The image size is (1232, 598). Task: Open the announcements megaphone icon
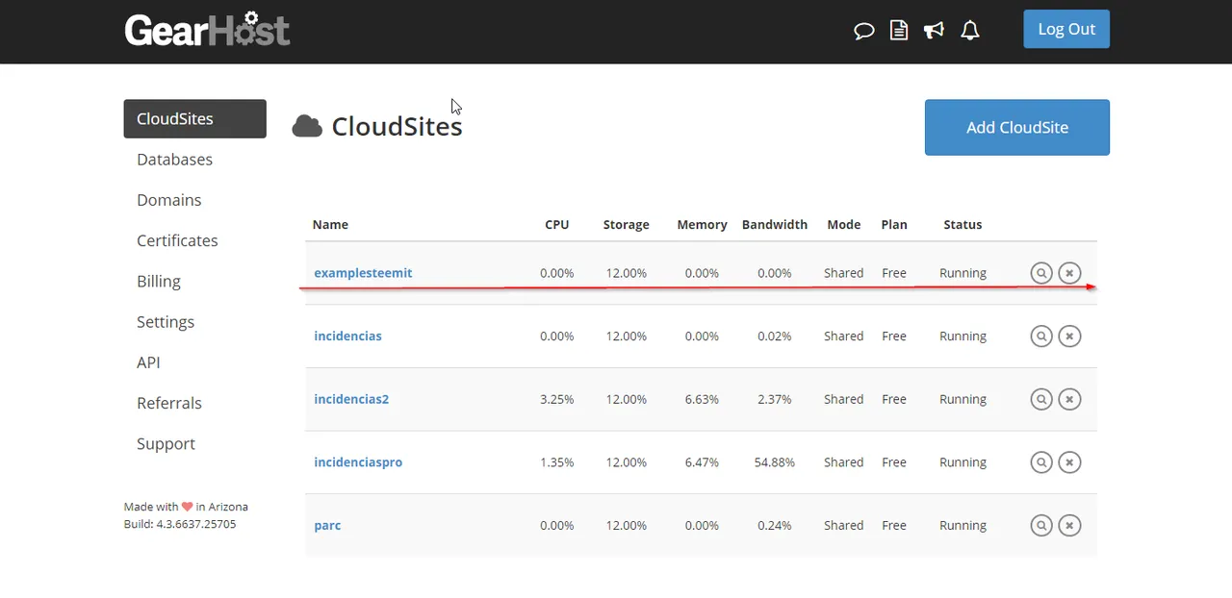click(934, 31)
